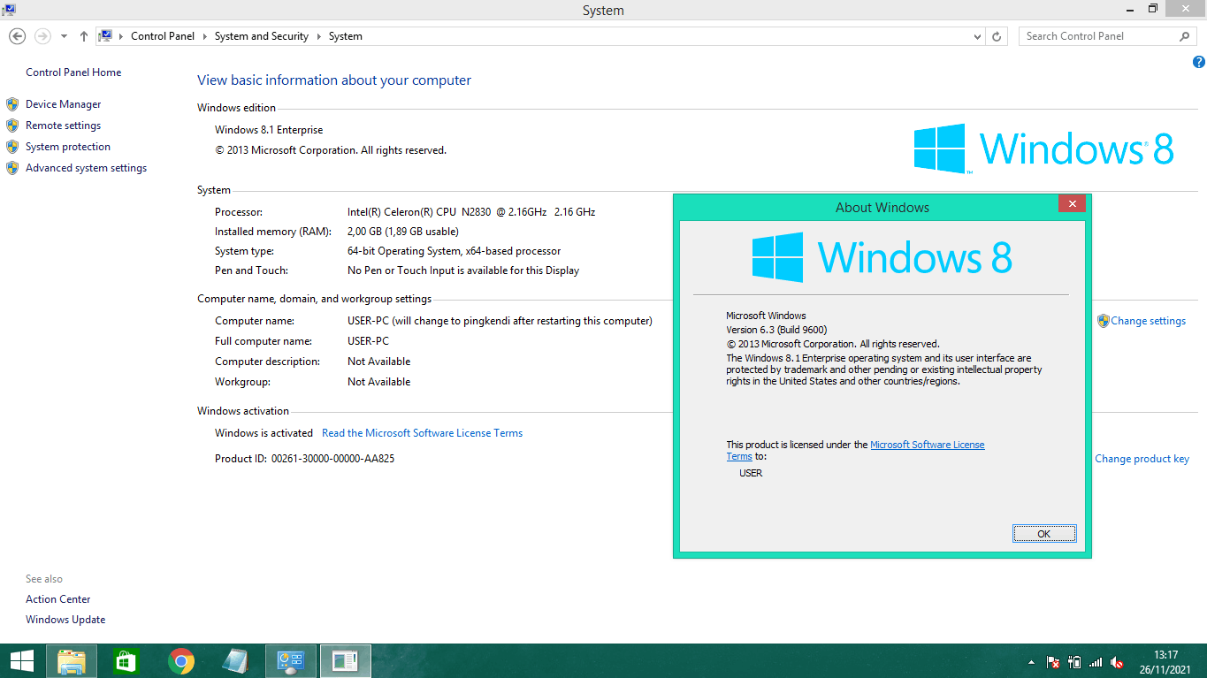Open Action Center link
The image size is (1207, 678).
(57, 599)
